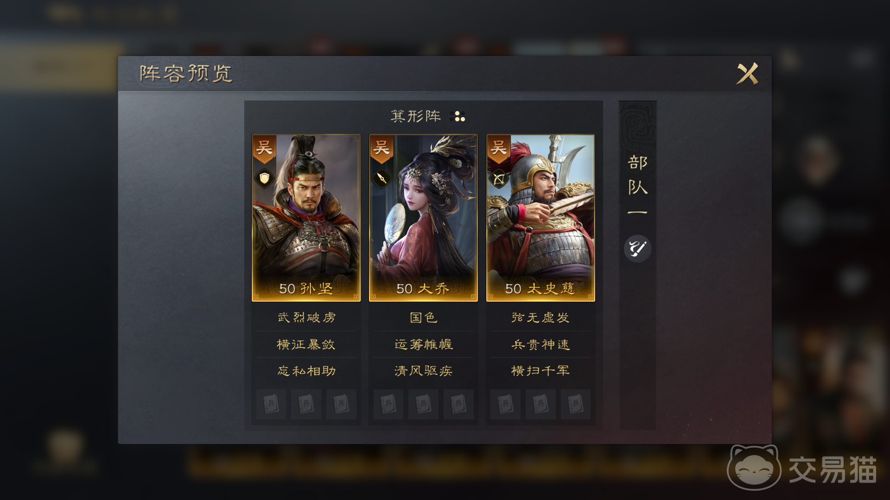This screenshot has width=890, height=500.
Task: Click the last troop book slot under 太史慈
Action: tap(575, 404)
